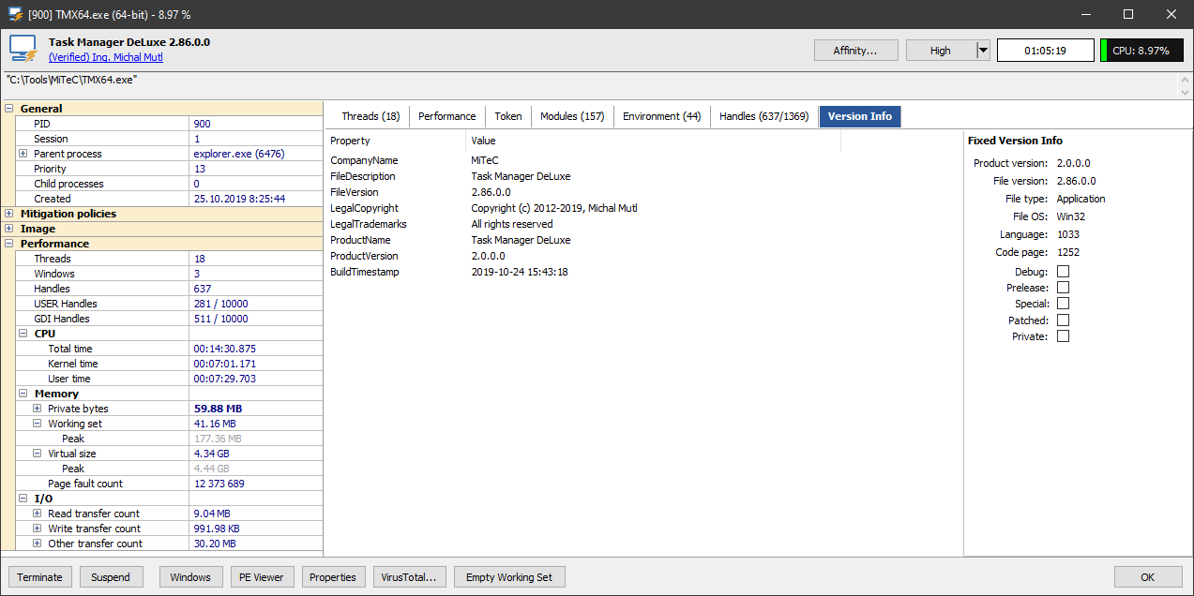1194x596 pixels.
Task: Open the Performance tab
Action: (x=447, y=116)
